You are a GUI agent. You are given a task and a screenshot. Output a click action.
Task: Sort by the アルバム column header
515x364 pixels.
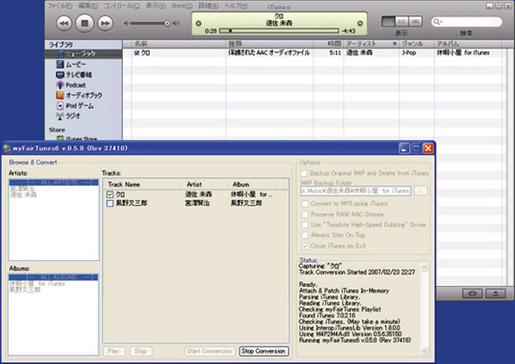(468, 44)
